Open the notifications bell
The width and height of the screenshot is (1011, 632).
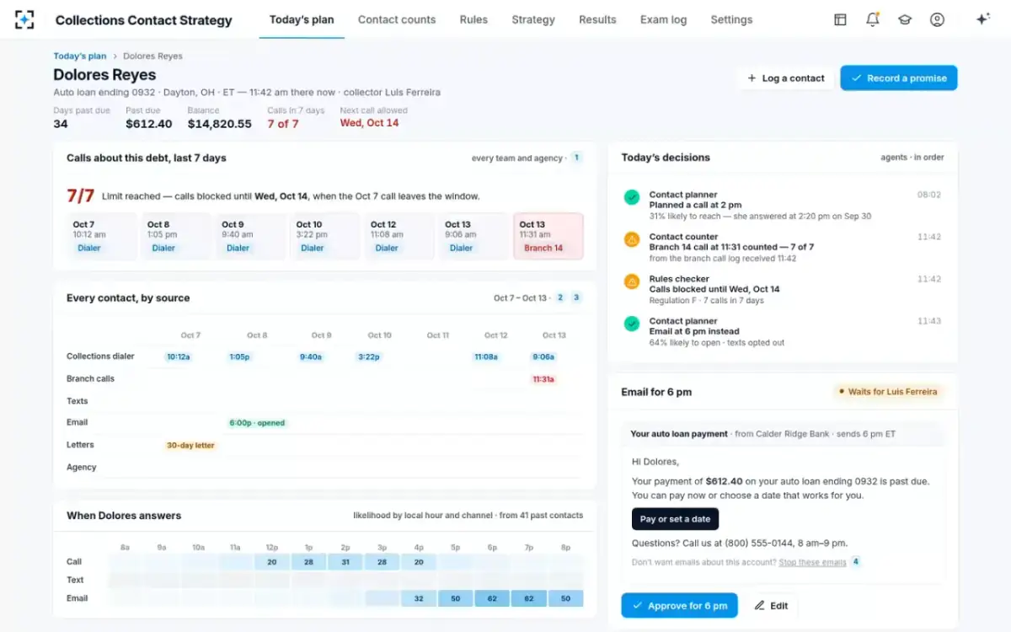tap(872, 19)
